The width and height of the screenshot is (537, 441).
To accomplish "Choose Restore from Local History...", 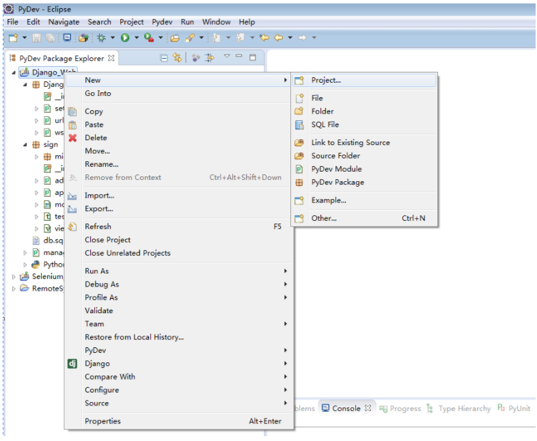I will pyautogui.click(x=178, y=337).
